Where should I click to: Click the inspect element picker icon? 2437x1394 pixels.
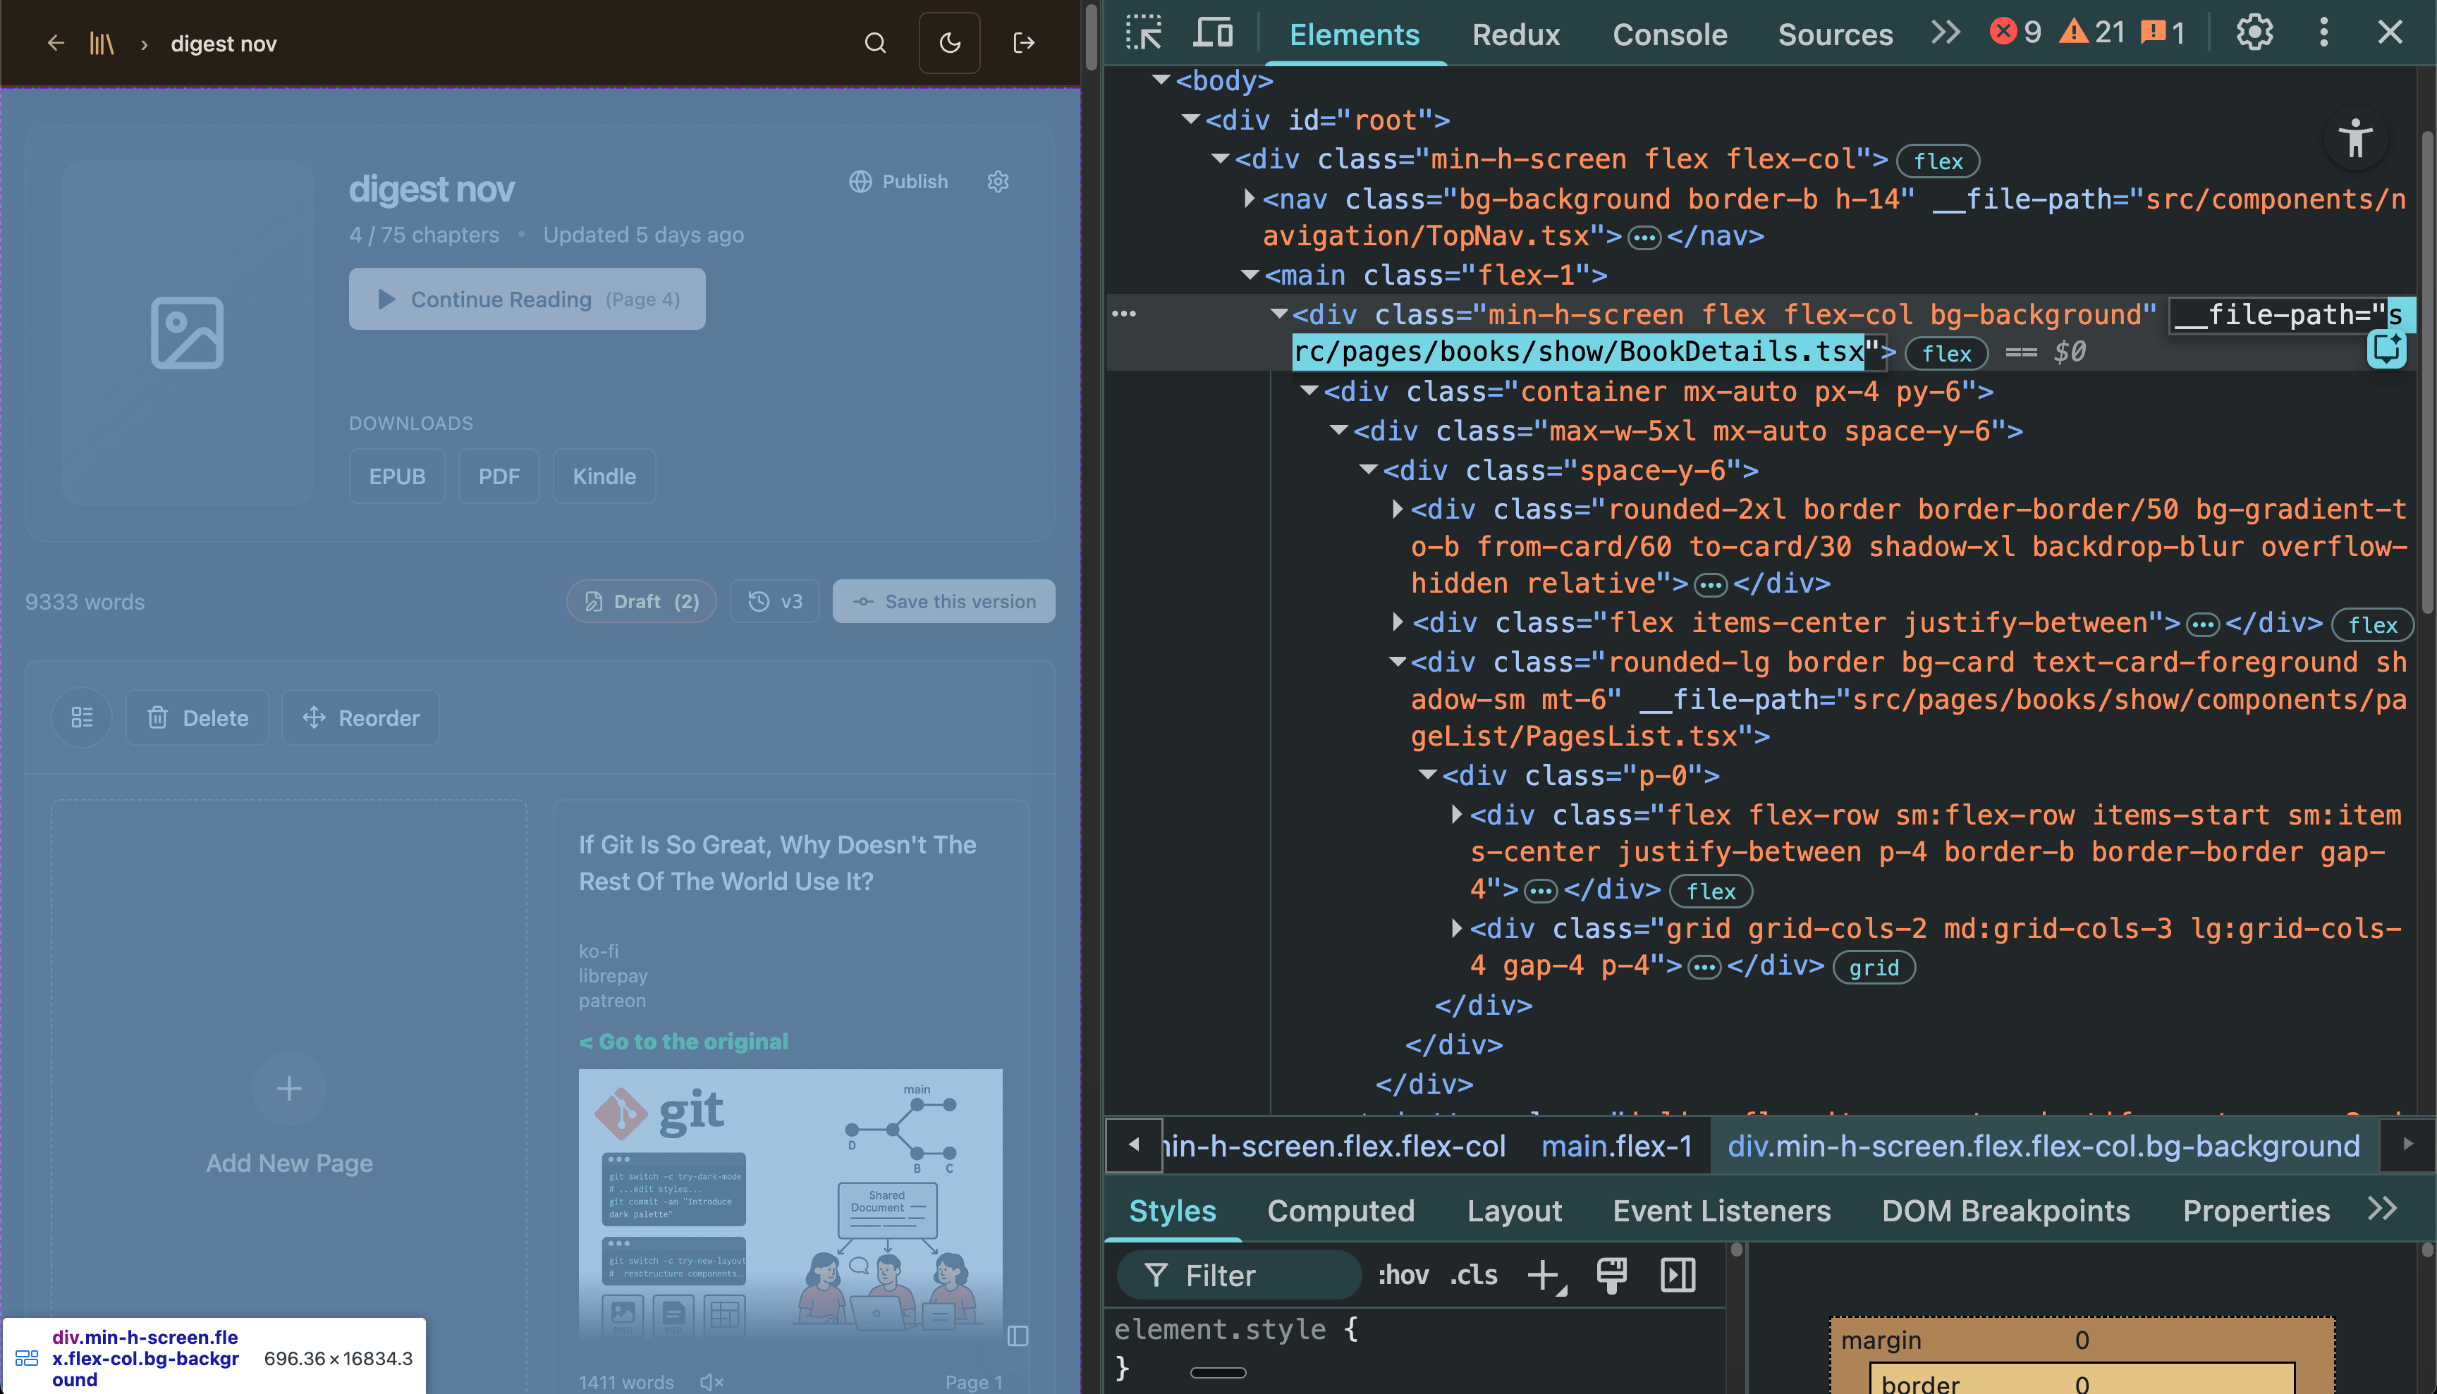[x=1143, y=32]
